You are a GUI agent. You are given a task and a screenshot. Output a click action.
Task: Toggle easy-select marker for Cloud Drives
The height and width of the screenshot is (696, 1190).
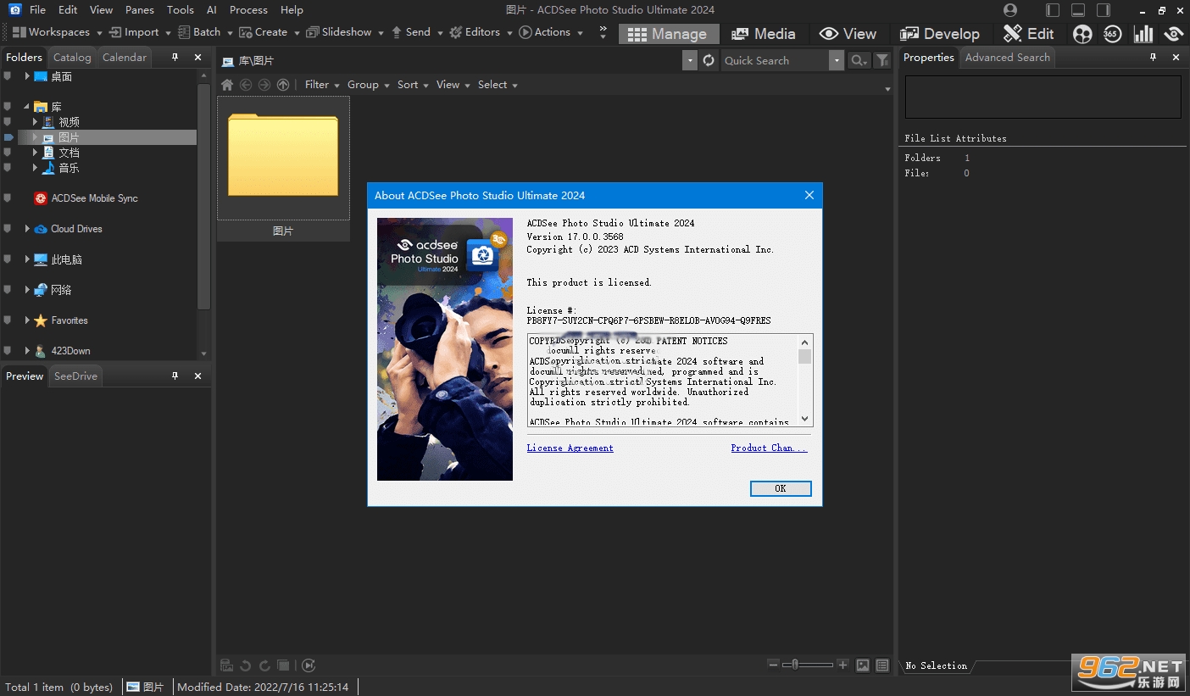click(8, 229)
